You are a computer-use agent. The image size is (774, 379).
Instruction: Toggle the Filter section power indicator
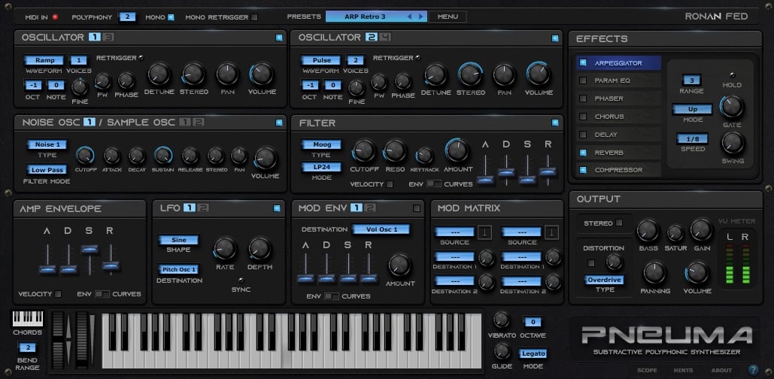click(x=555, y=123)
